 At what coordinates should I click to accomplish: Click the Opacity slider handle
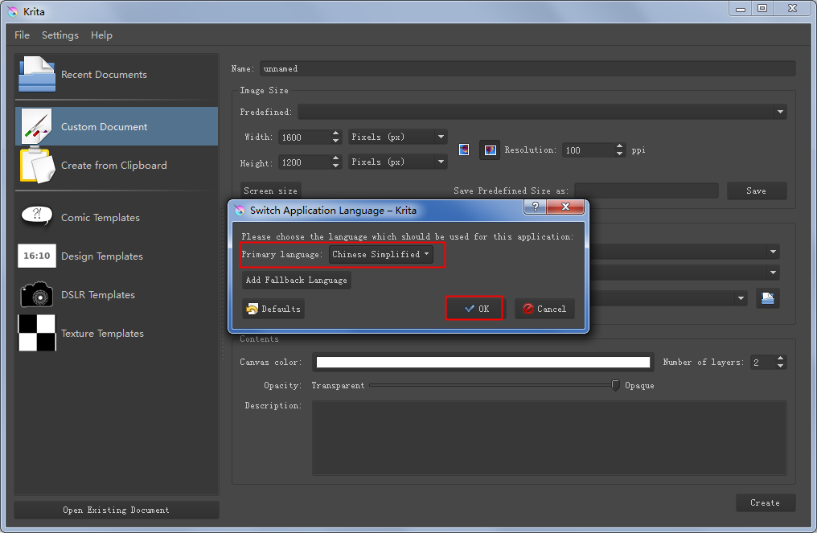[x=615, y=385]
